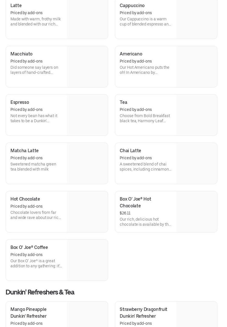Image resolution: width=227 pixels, height=327 pixels.
Task: Select the Box O' Joe Coffee item
Action: 29,248
